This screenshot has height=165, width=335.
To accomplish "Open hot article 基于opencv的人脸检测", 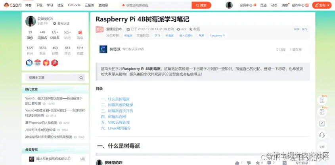I will 41,123.
